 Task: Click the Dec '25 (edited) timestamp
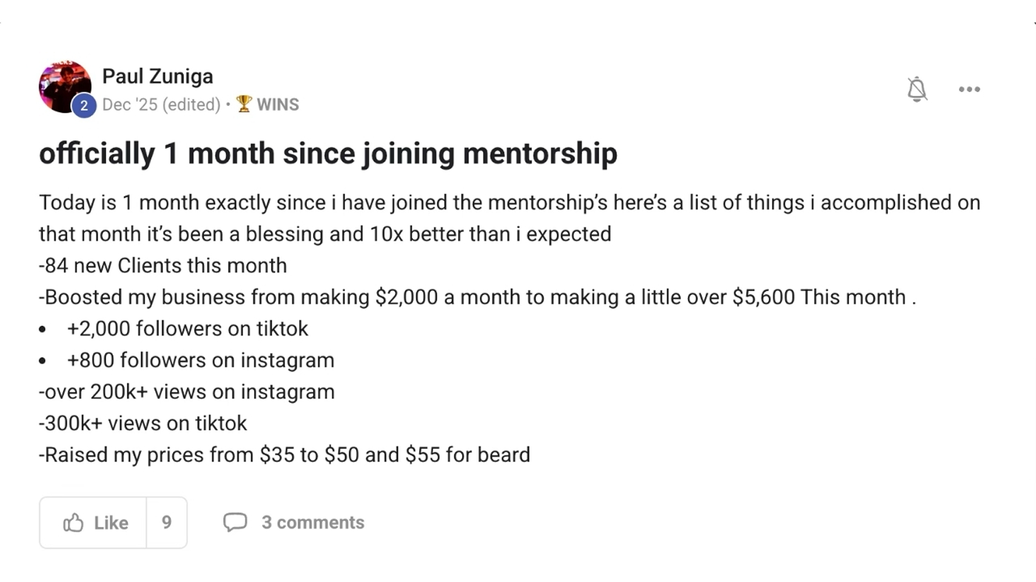coord(161,104)
